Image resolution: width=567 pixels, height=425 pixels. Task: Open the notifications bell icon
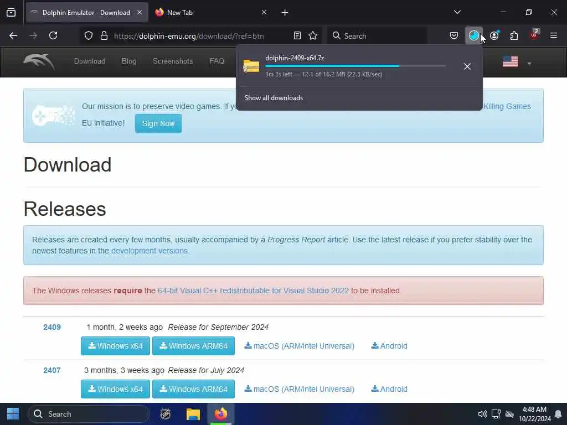tap(558, 414)
